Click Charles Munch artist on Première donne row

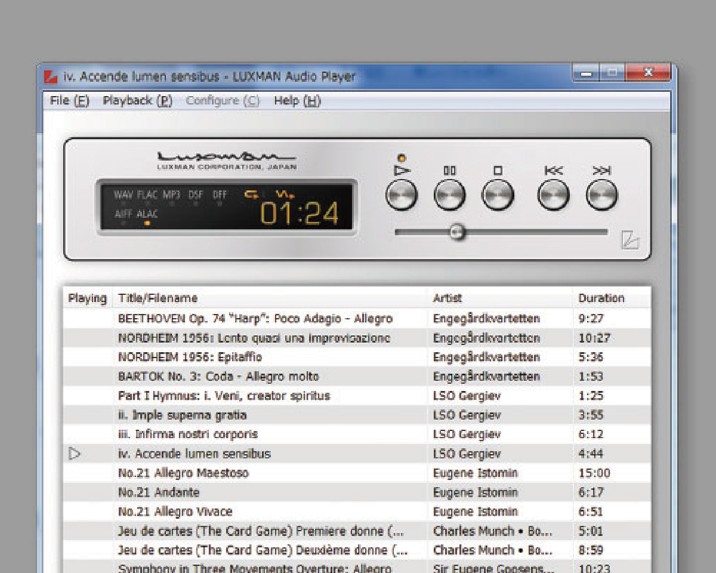pos(492,531)
